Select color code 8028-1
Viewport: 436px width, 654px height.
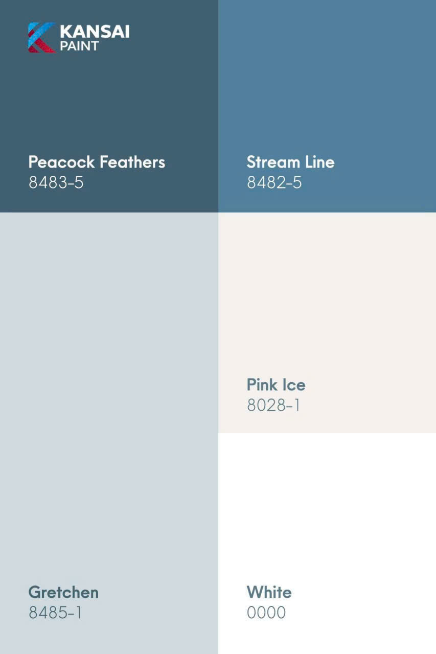coord(273,405)
